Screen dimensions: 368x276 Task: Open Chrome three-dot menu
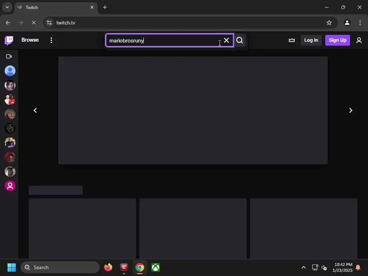tap(360, 23)
